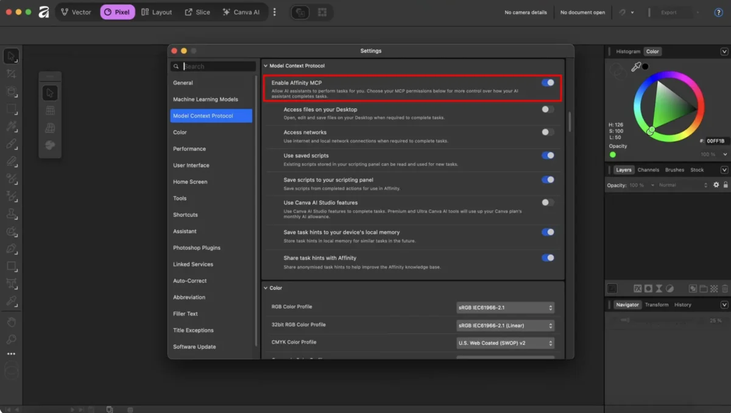Open Color panel options chevron
Screen dimensions: 731x413
click(x=724, y=52)
